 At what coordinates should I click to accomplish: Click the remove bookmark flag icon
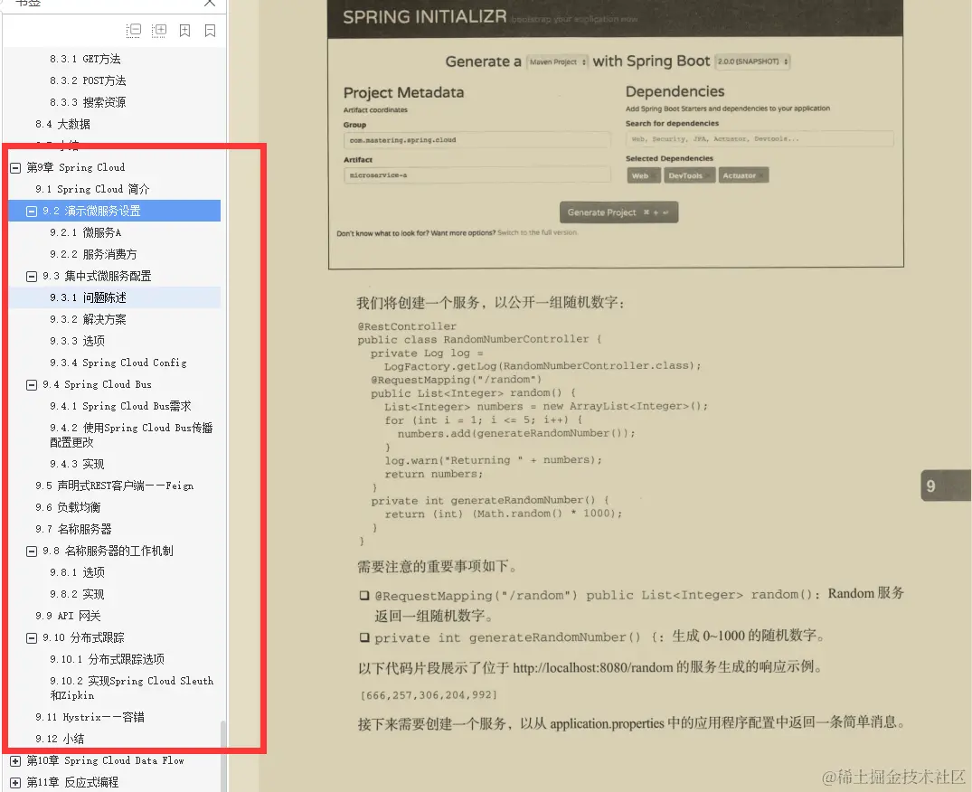[210, 29]
